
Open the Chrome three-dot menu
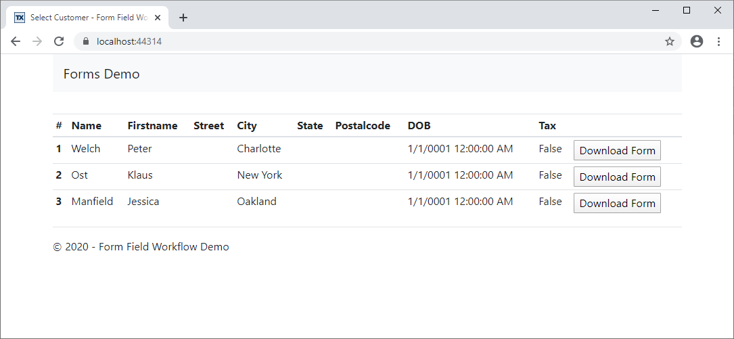tap(719, 41)
